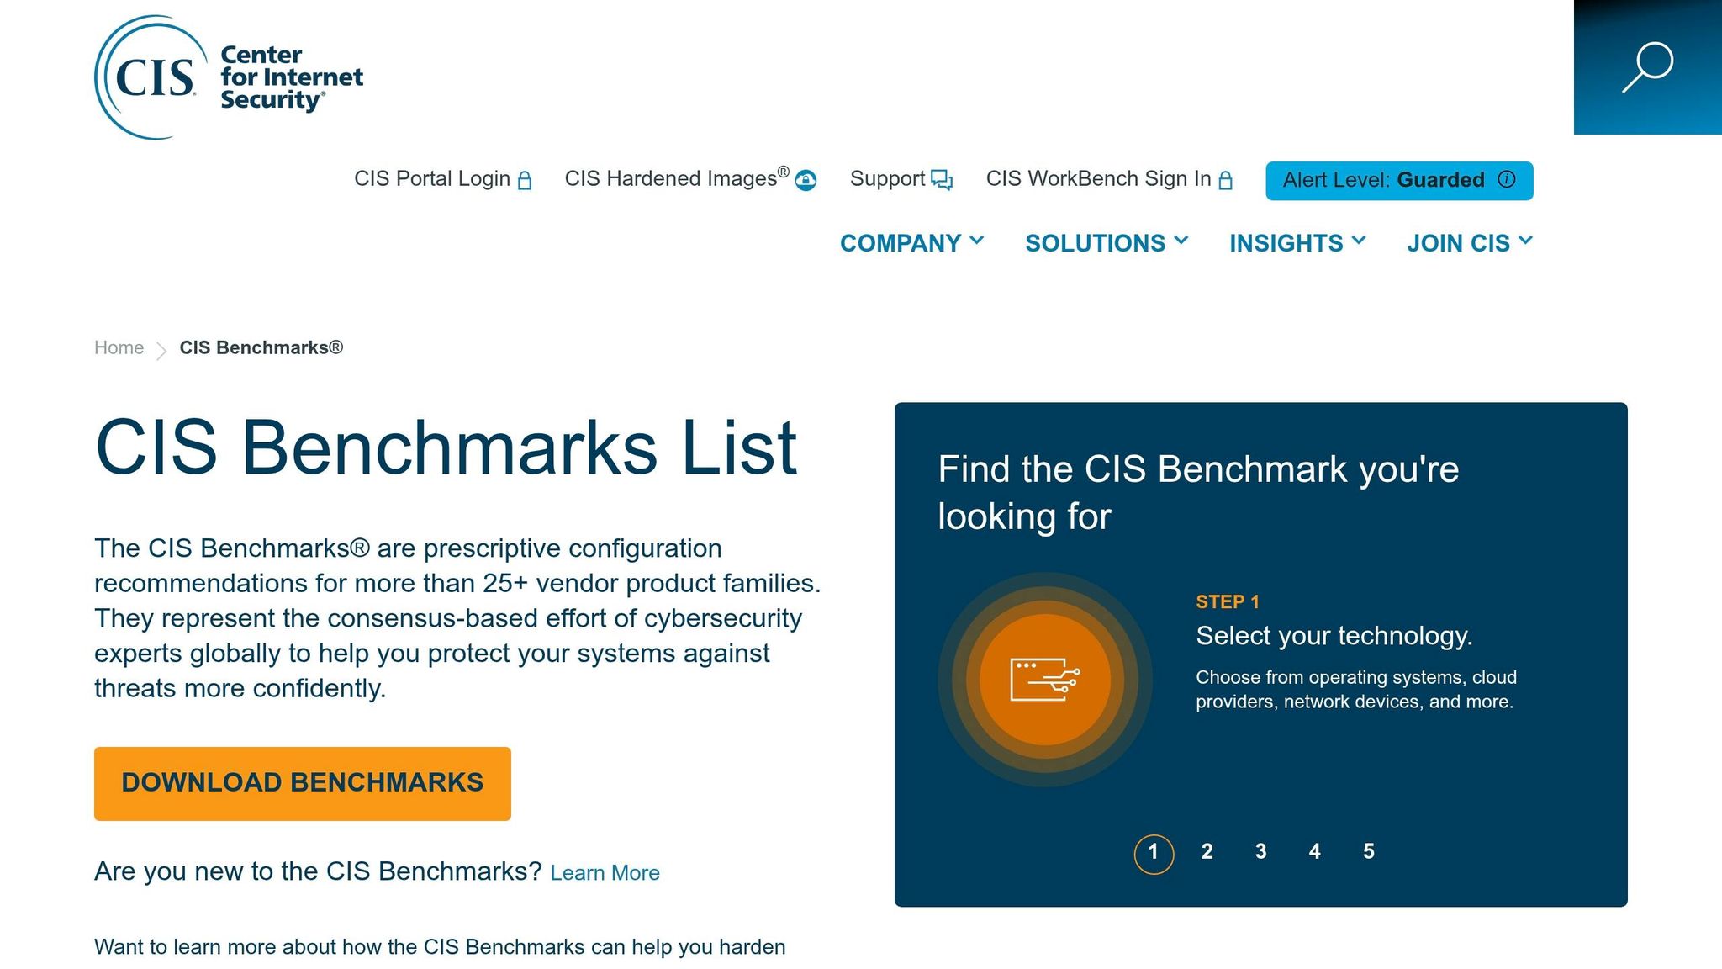
Task: Click the cloud icon beside CIS Hardened Images
Action: point(806,180)
